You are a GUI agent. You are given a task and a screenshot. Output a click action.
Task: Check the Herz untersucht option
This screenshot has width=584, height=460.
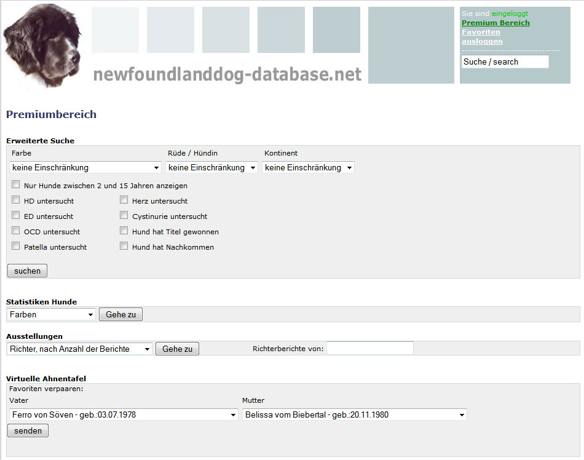pyautogui.click(x=124, y=200)
